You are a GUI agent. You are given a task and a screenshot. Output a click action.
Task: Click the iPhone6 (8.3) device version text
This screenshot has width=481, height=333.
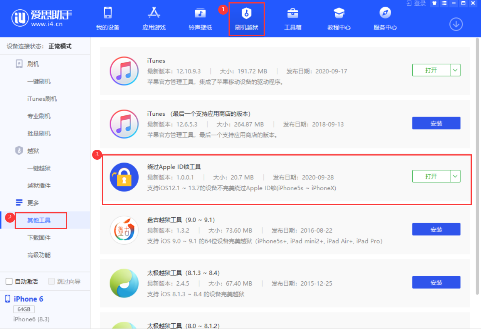point(31,319)
